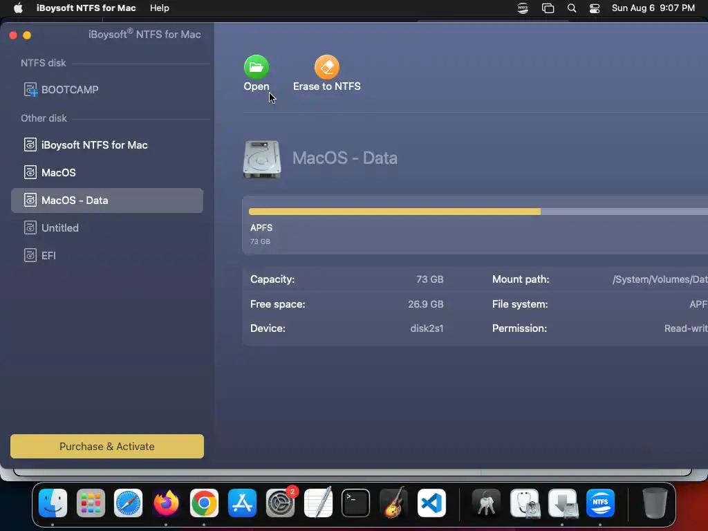
Task: Click the Device value disk2s1
Action: pos(427,328)
